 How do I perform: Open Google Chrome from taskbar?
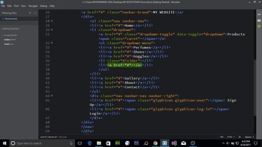pyautogui.click(x=155, y=143)
